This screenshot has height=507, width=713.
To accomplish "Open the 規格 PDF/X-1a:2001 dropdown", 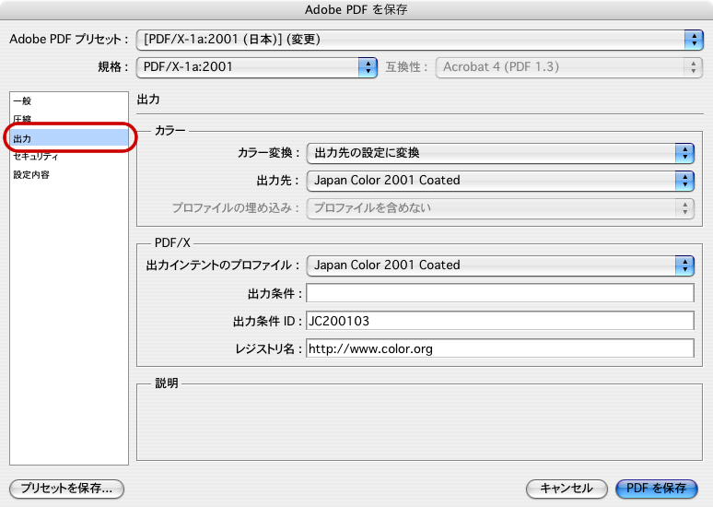I will [x=256, y=66].
